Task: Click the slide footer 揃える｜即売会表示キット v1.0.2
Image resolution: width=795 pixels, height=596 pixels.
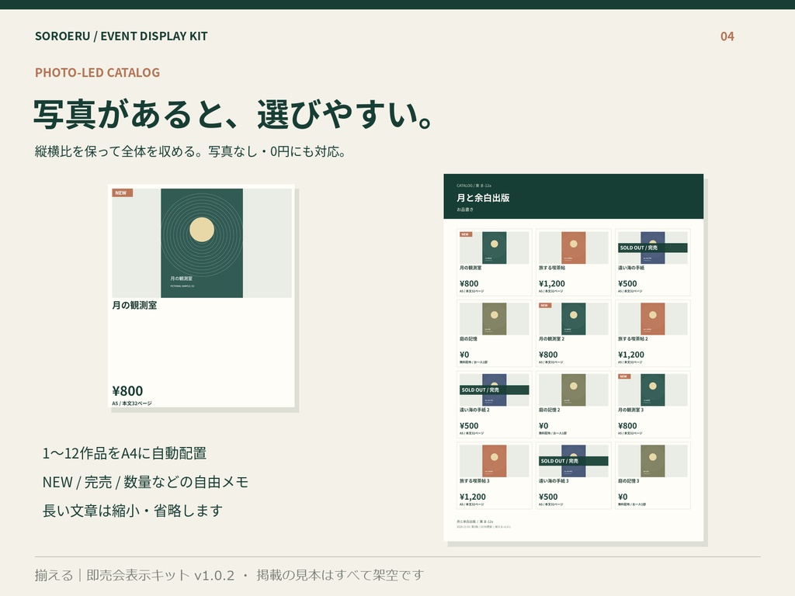Action: click(134, 575)
